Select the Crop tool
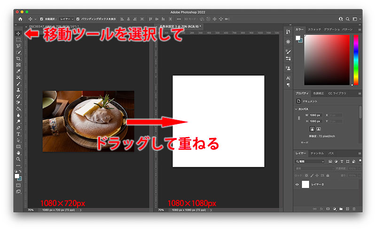The width and height of the screenshot is (376, 230). tap(18, 59)
